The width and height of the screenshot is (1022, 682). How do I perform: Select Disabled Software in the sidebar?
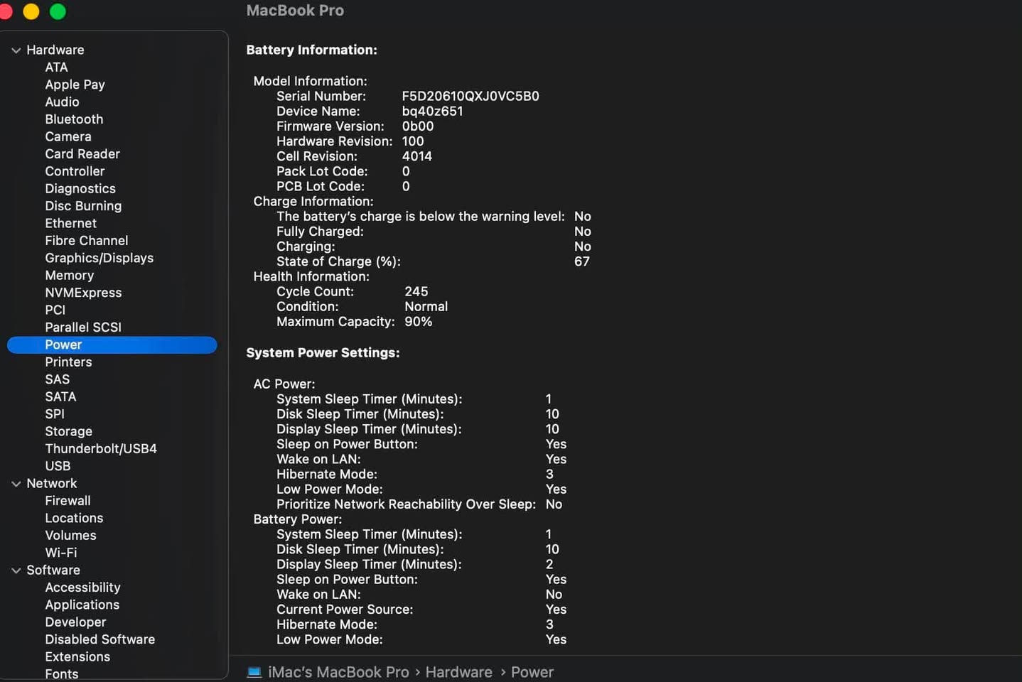tap(99, 639)
